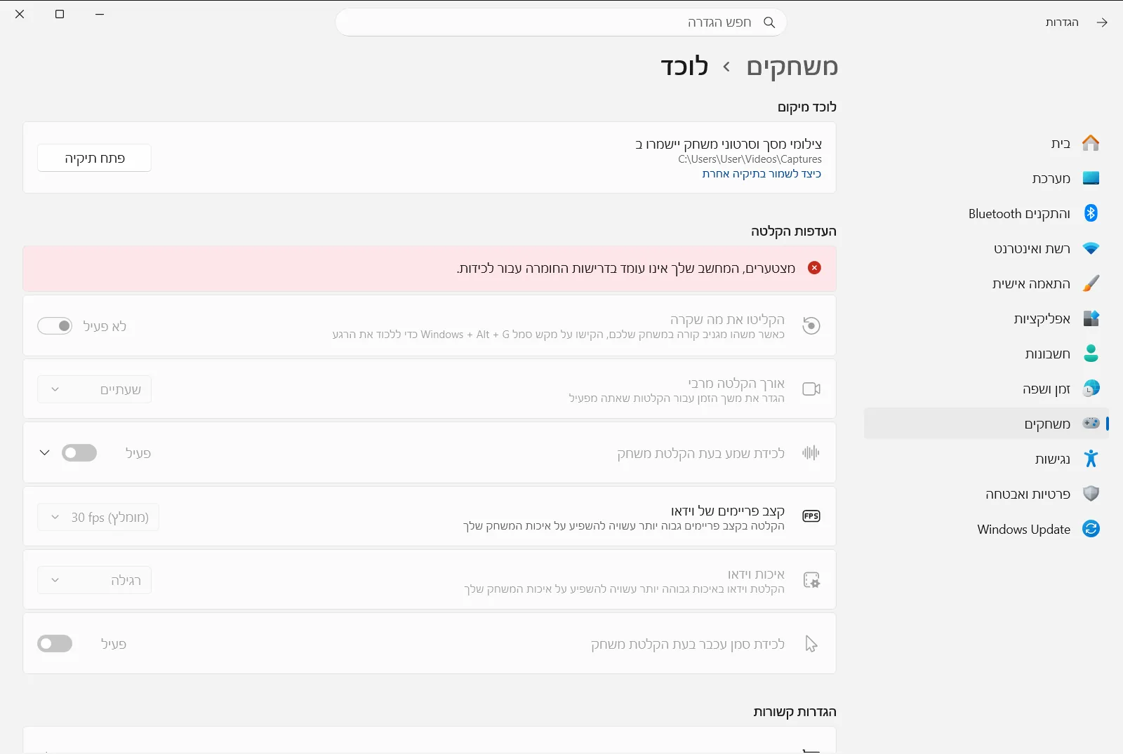Open the 30 fps frame rate dropdown
Screen dimensions: 1123x754
(x=98, y=517)
